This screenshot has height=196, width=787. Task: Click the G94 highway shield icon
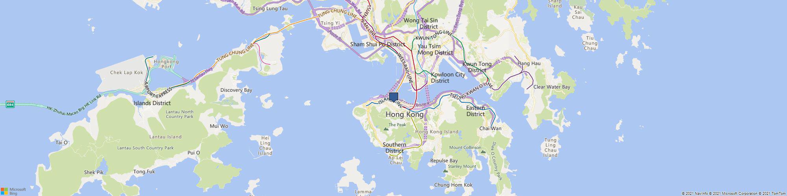coord(10,105)
